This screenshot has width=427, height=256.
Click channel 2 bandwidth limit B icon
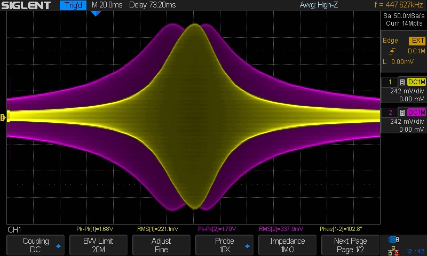tap(402, 113)
